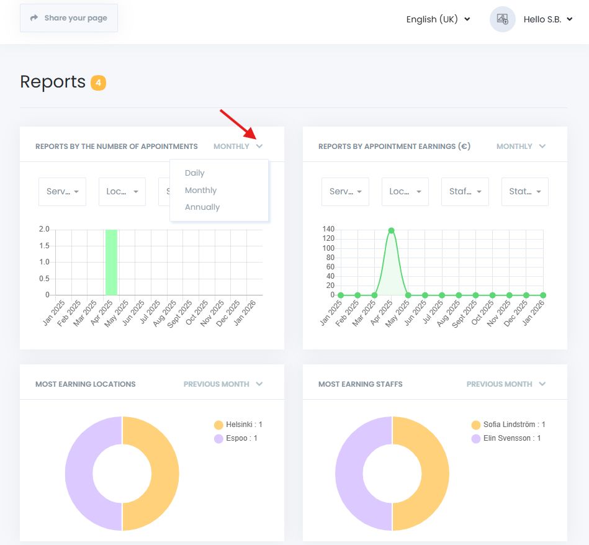Viewport: 589px width, 545px height.
Task: Click the Share your page button
Action: [x=69, y=18]
